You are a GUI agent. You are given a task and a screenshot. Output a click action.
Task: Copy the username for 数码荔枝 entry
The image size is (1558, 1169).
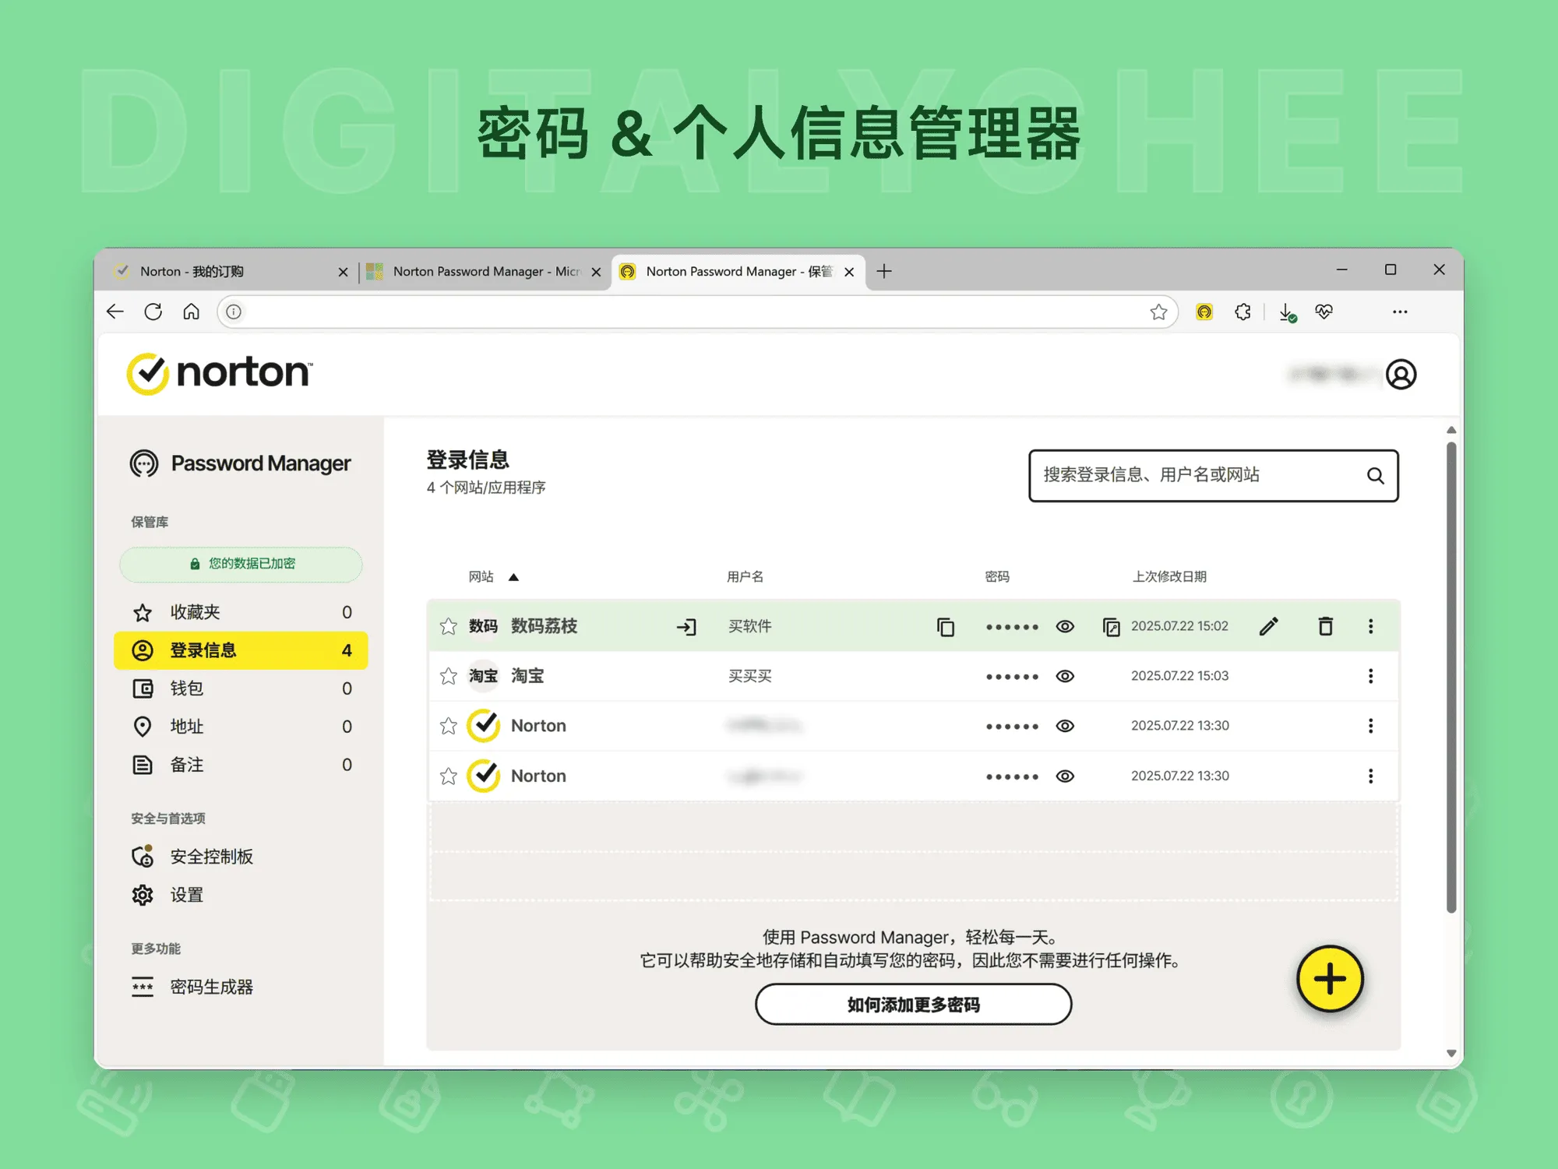tap(946, 626)
